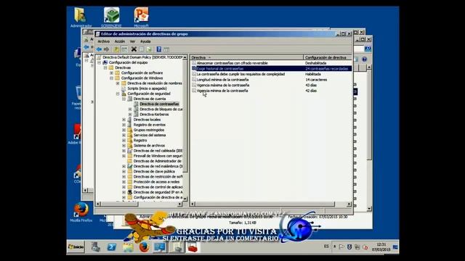Click the Forward arrow in the toolbar
Image resolution: width=465 pixels, height=261 pixels.
click(x=107, y=49)
